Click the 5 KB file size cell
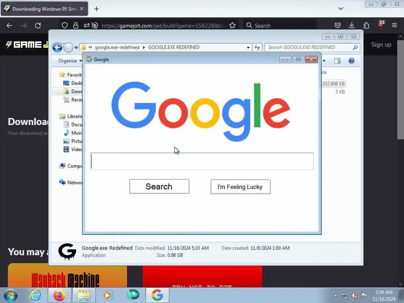The image size is (404, 303). tap(340, 92)
